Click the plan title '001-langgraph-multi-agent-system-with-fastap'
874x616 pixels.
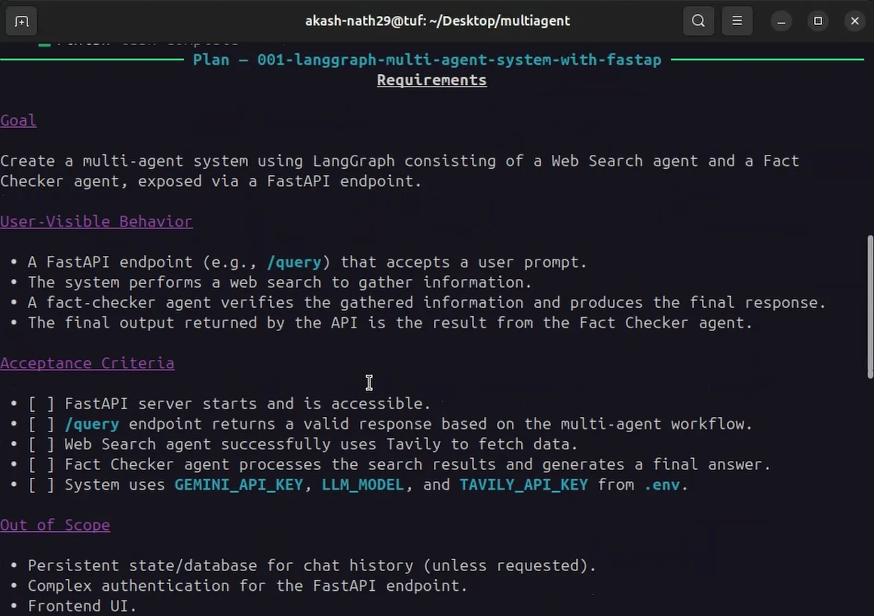click(459, 60)
